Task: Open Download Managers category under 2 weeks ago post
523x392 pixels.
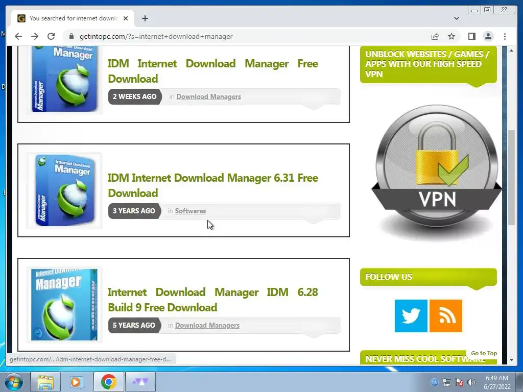Action: pos(208,96)
